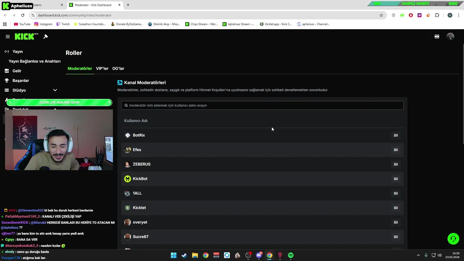Focus the moderator username search field

[262, 105]
